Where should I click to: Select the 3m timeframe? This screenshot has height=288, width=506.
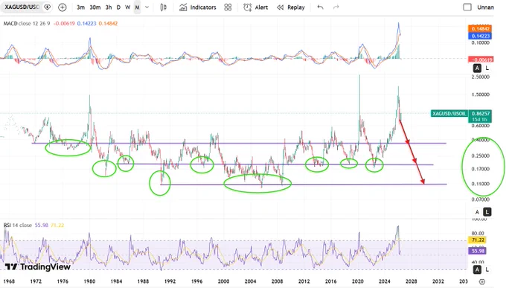tap(80, 7)
